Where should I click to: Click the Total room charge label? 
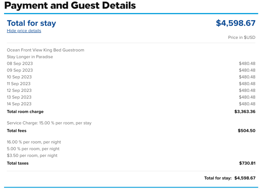(x=25, y=112)
